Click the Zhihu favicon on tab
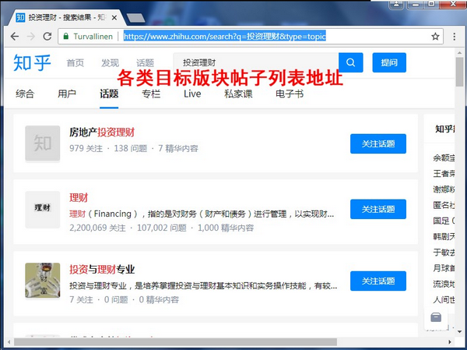 (20, 18)
